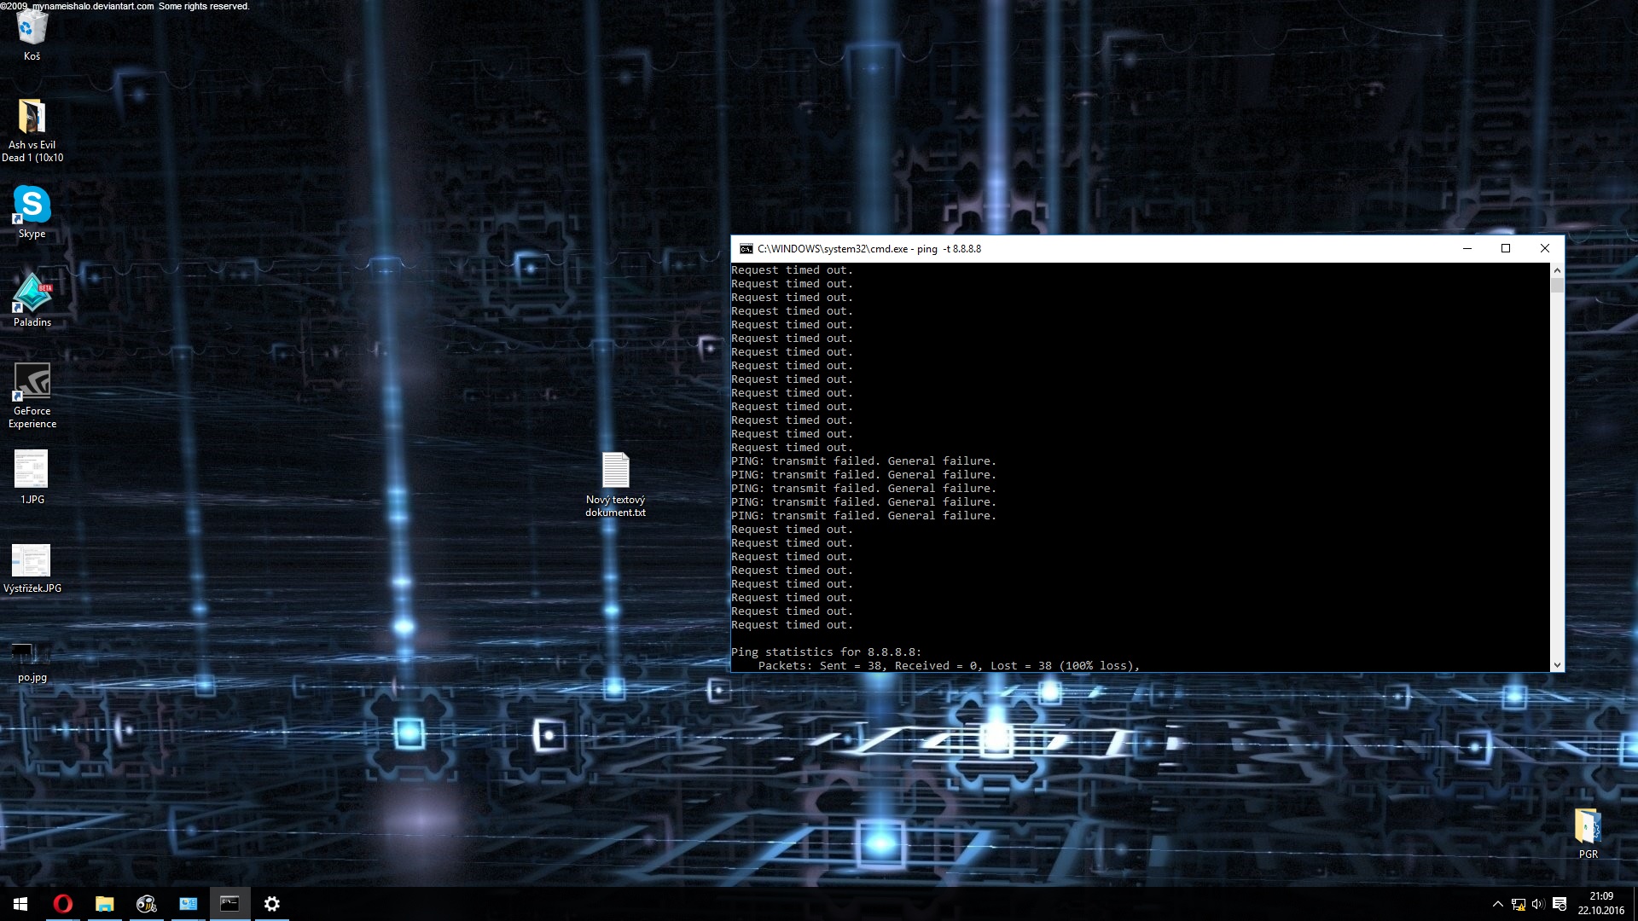1638x921 pixels.
Task: Click the bee icon on taskbar
Action: click(x=146, y=904)
